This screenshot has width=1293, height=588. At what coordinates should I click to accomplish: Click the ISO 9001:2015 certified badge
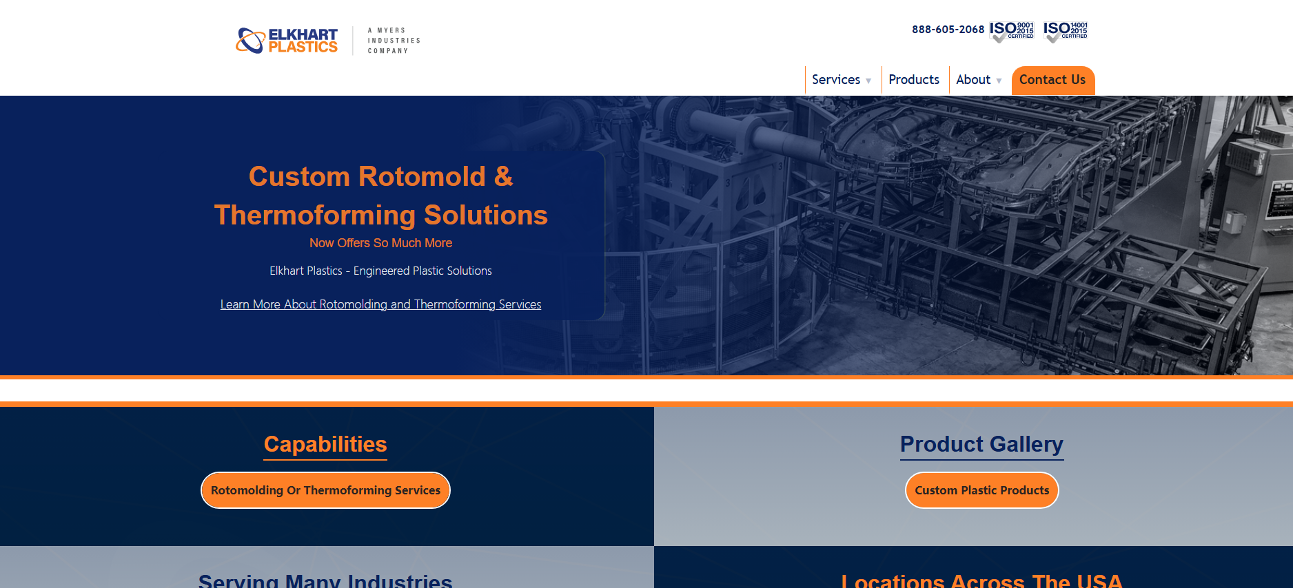(1012, 31)
